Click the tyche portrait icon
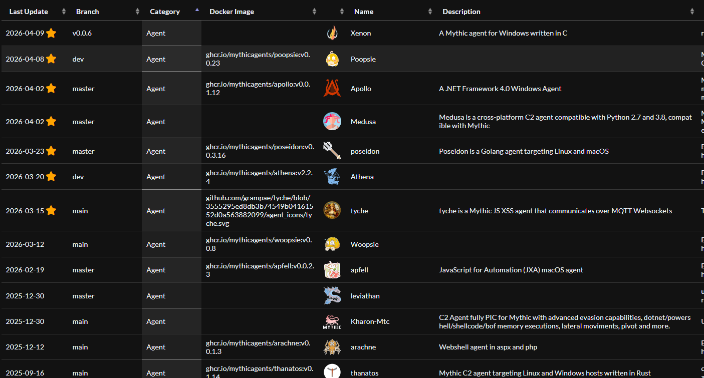Image resolution: width=704 pixels, height=378 pixels. [332, 211]
